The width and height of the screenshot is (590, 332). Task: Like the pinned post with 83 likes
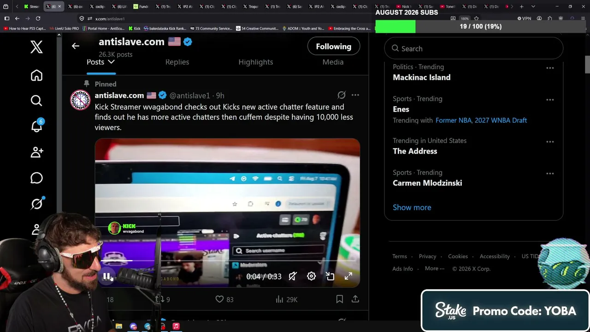click(224, 299)
